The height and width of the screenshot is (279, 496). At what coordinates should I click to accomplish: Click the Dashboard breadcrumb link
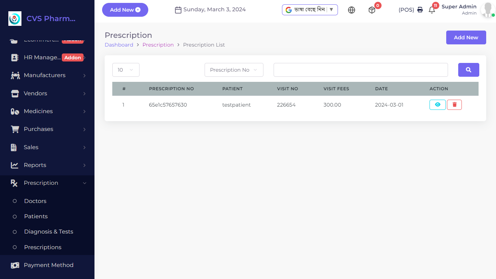[119, 45]
